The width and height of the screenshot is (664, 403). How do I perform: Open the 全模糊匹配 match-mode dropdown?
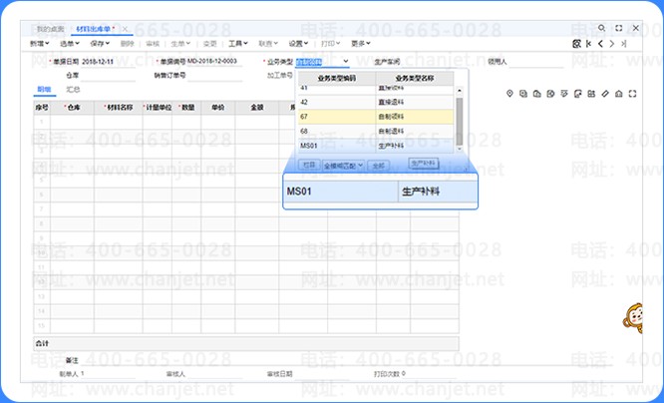pyautogui.click(x=343, y=166)
